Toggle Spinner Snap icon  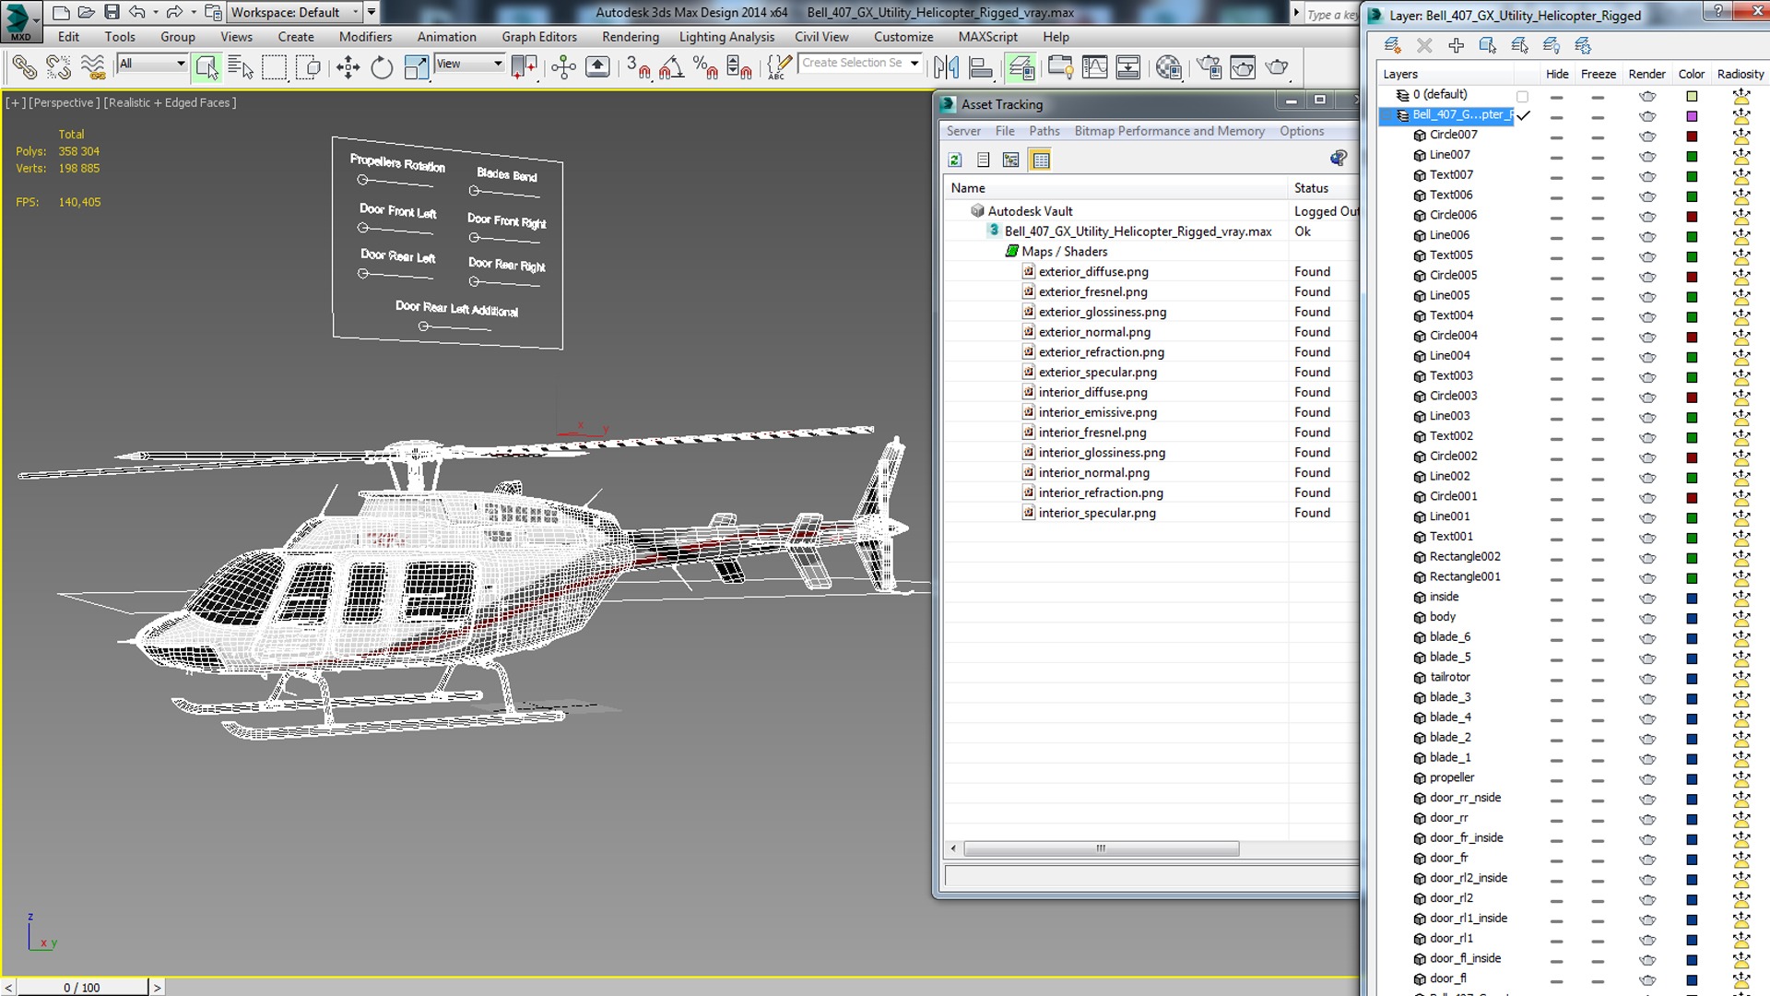[739, 67]
